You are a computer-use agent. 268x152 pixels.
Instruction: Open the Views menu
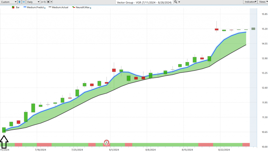(x=263, y=2)
